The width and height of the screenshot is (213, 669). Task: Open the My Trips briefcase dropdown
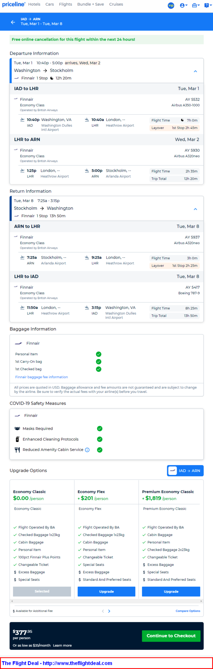(x=196, y=5)
